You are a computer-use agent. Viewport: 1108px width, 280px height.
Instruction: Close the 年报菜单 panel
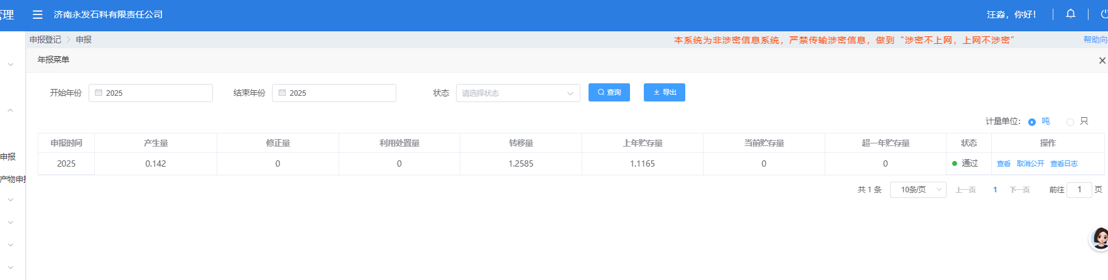(x=1102, y=61)
